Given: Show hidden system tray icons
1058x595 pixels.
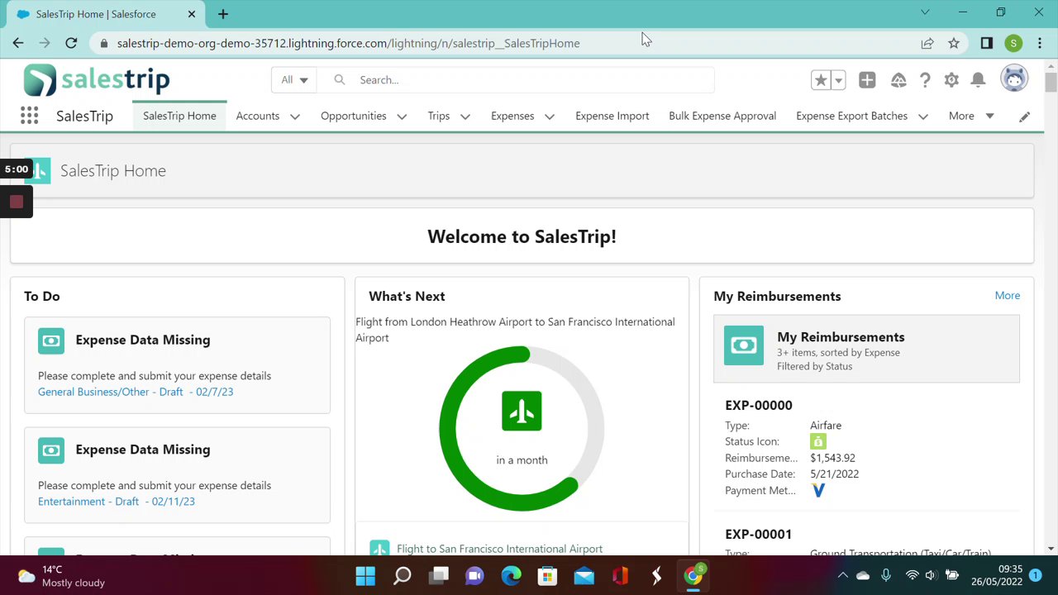Looking at the screenshot, I should [843, 575].
